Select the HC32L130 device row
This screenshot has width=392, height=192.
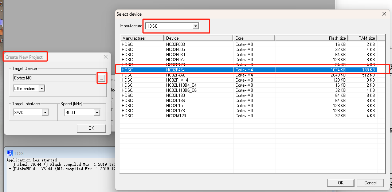pyautogui.click(x=249, y=95)
